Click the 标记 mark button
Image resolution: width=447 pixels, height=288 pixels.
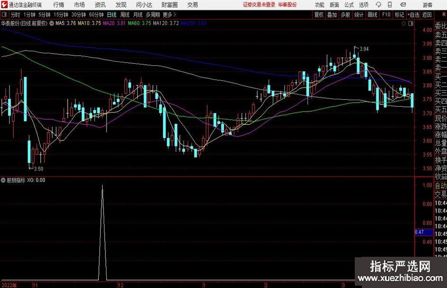tap(399, 15)
